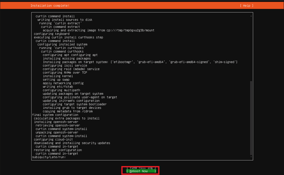The image size is (284, 175).
Task: Click the 'restoring apt configuration' line
Action: [x=58, y=150]
